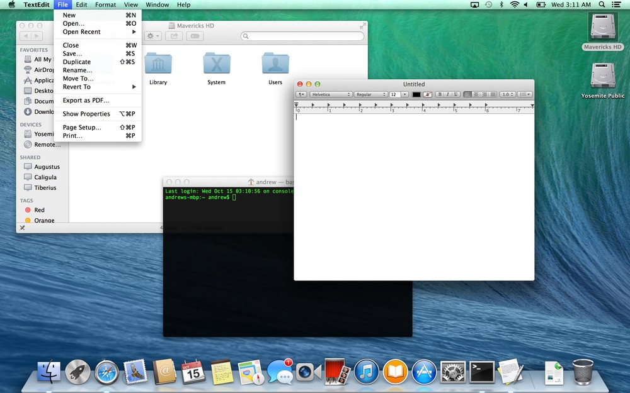630x393 pixels.
Task: Toggle bold formatting in TextEdit toolbar
Action: pos(440,94)
